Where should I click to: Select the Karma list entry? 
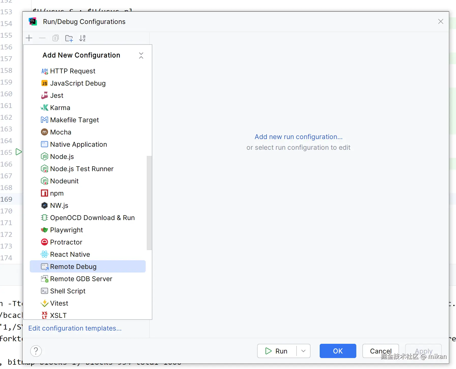(x=88, y=108)
